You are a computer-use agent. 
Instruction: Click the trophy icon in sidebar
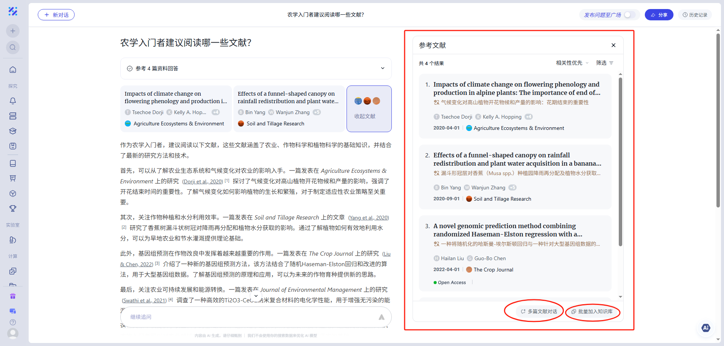click(x=13, y=209)
